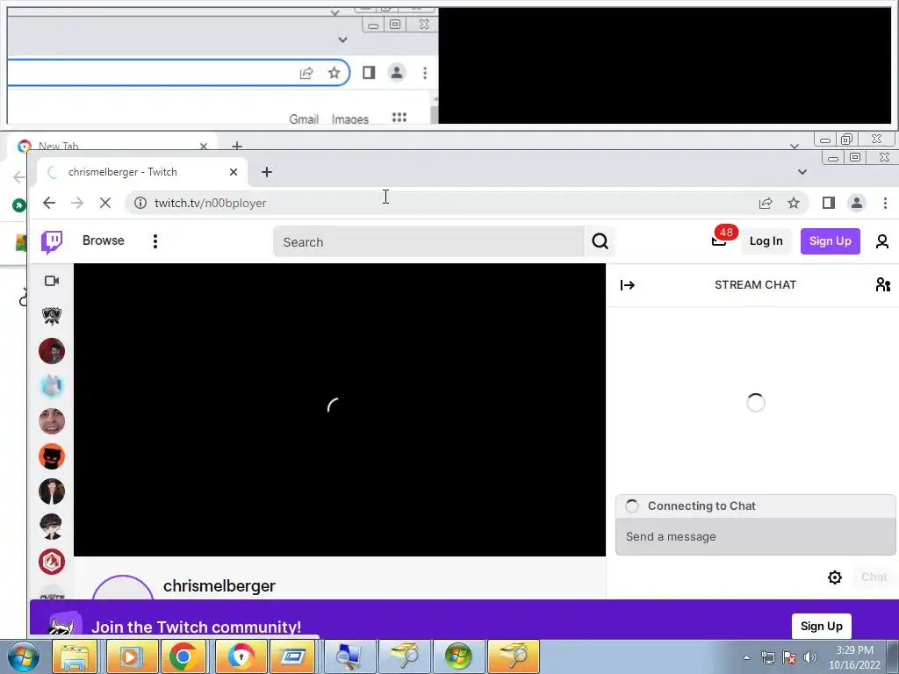Open the clock showing 3:29 PM

[x=854, y=656]
